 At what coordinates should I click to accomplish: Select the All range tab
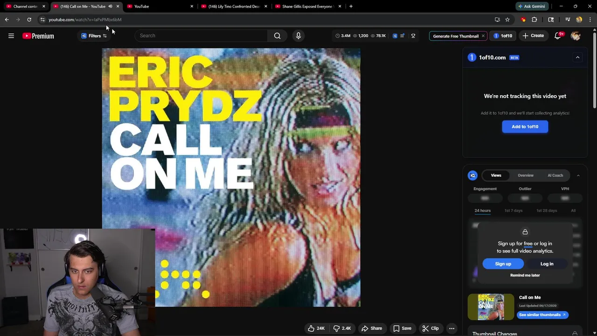pos(573,210)
